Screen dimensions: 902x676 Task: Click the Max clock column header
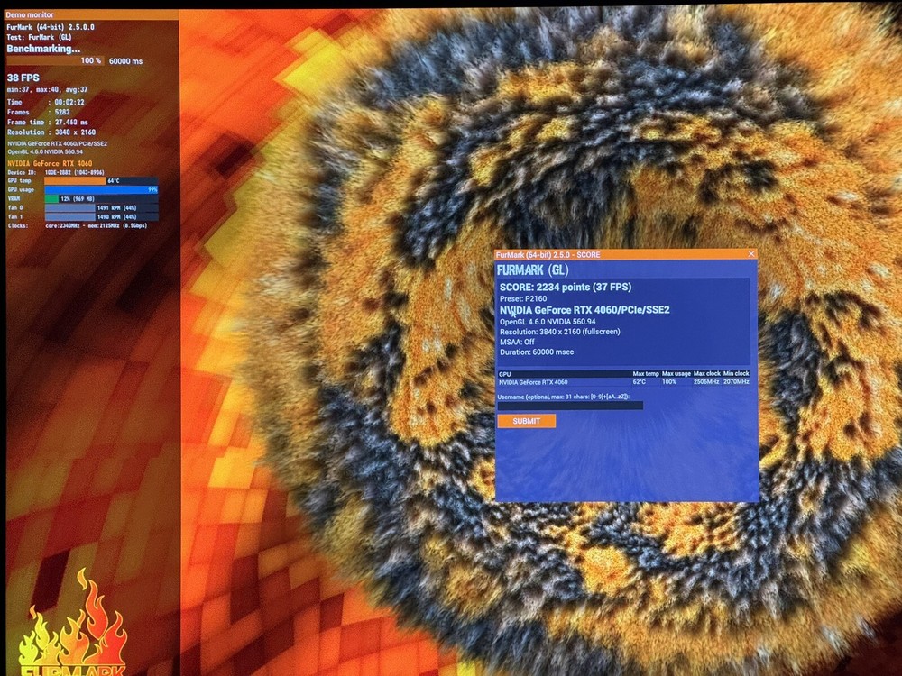[706, 373]
